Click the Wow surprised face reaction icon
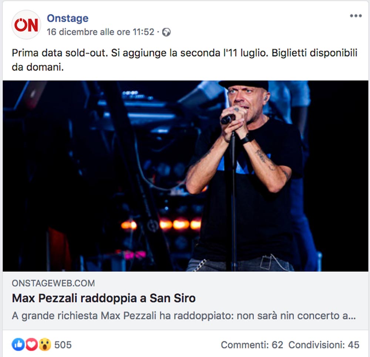 tap(45, 344)
